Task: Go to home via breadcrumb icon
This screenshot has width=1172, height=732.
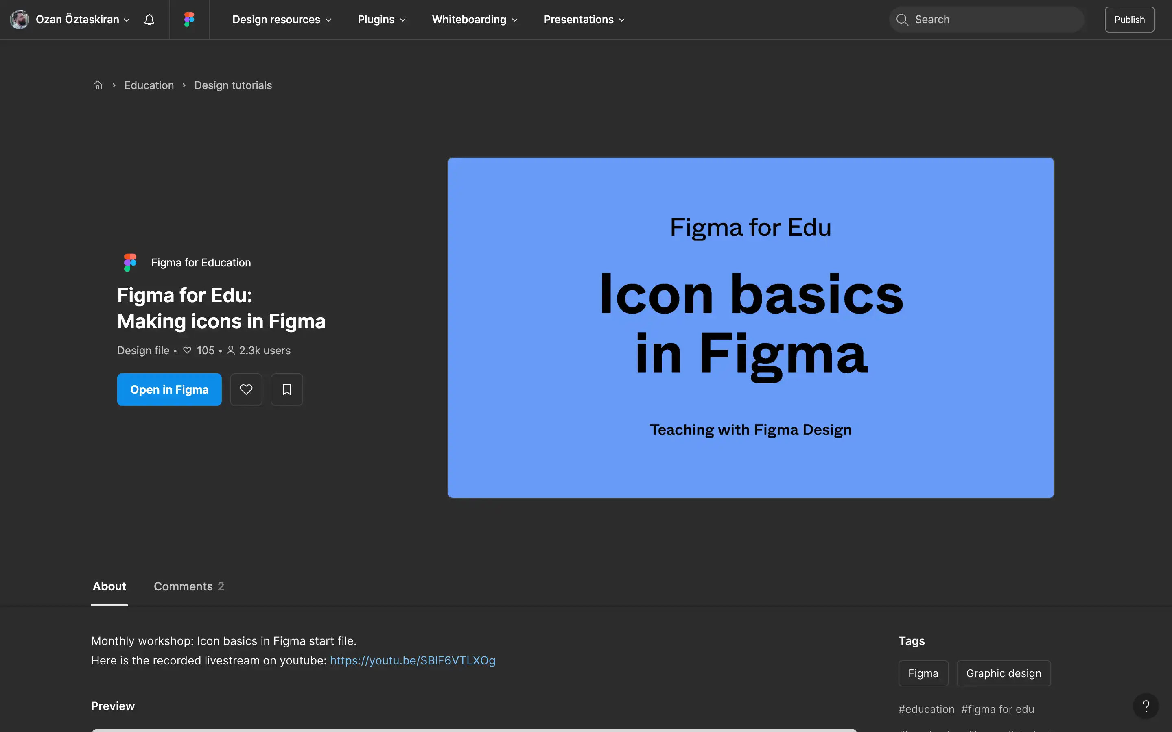Action: coord(97,85)
